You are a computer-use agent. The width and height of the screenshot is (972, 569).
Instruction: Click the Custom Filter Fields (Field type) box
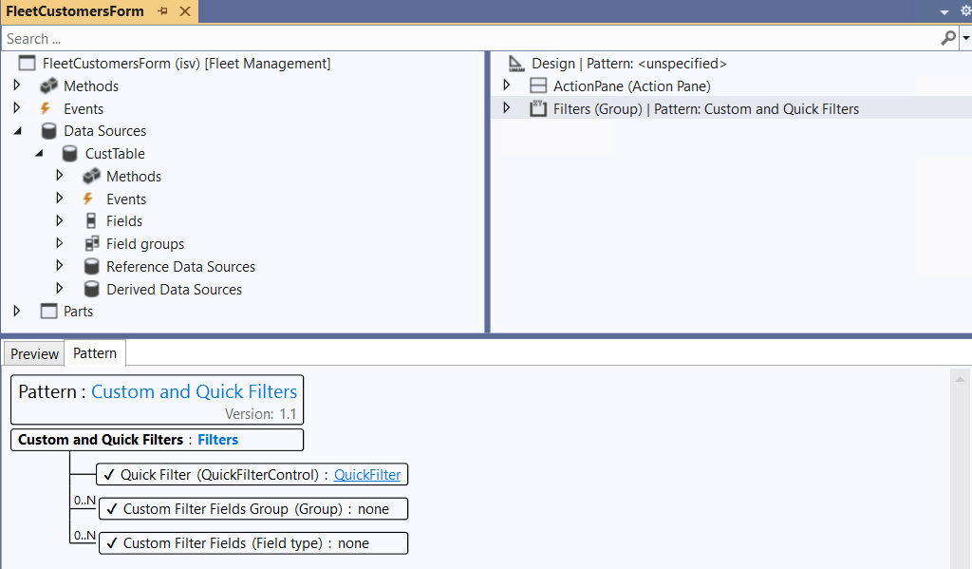pos(253,543)
